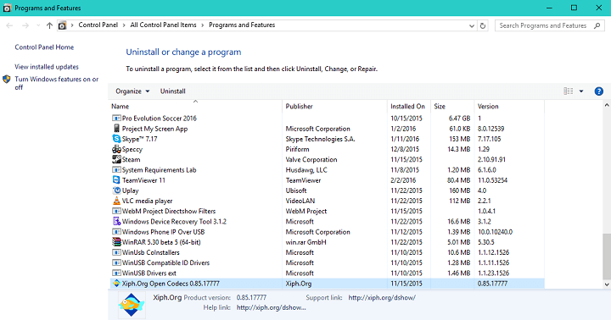Click the System Requirements Lab icon
This screenshot has width=611, height=320.
[x=116, y=169]
